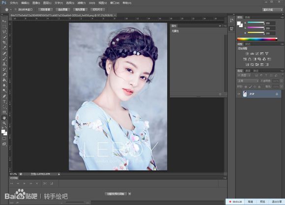The image size is (285, 205).
Task: Click the create video timeline button
Action: click(x=115, y=194)
